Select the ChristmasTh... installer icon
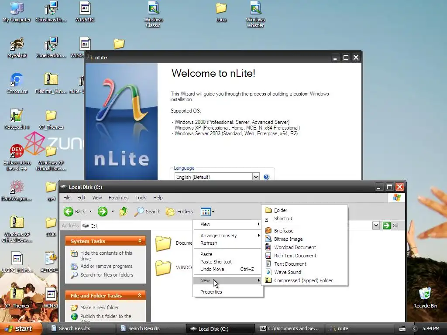The image size is (447, 335). click(51, 12)
